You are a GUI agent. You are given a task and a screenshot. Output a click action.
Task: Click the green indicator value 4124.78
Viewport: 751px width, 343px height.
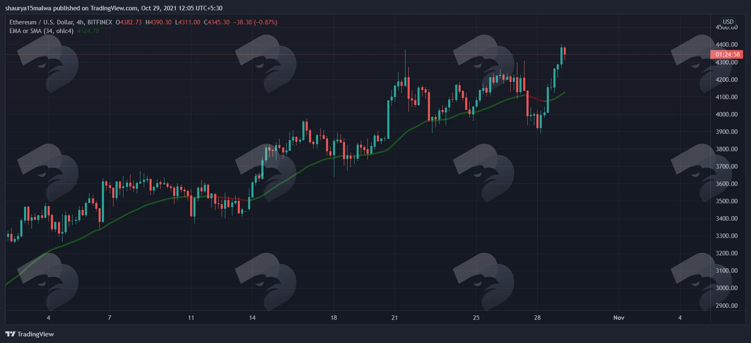tap(88, 31)
